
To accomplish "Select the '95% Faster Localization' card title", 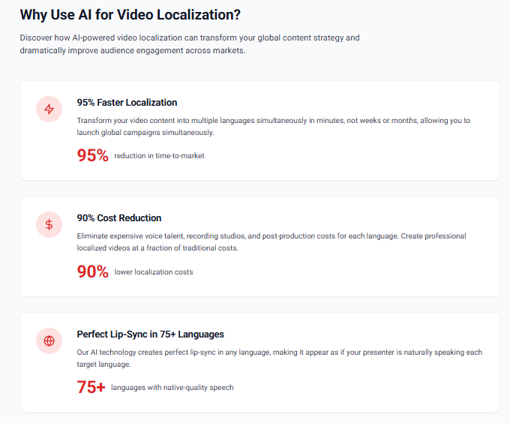I will (127, 103).
